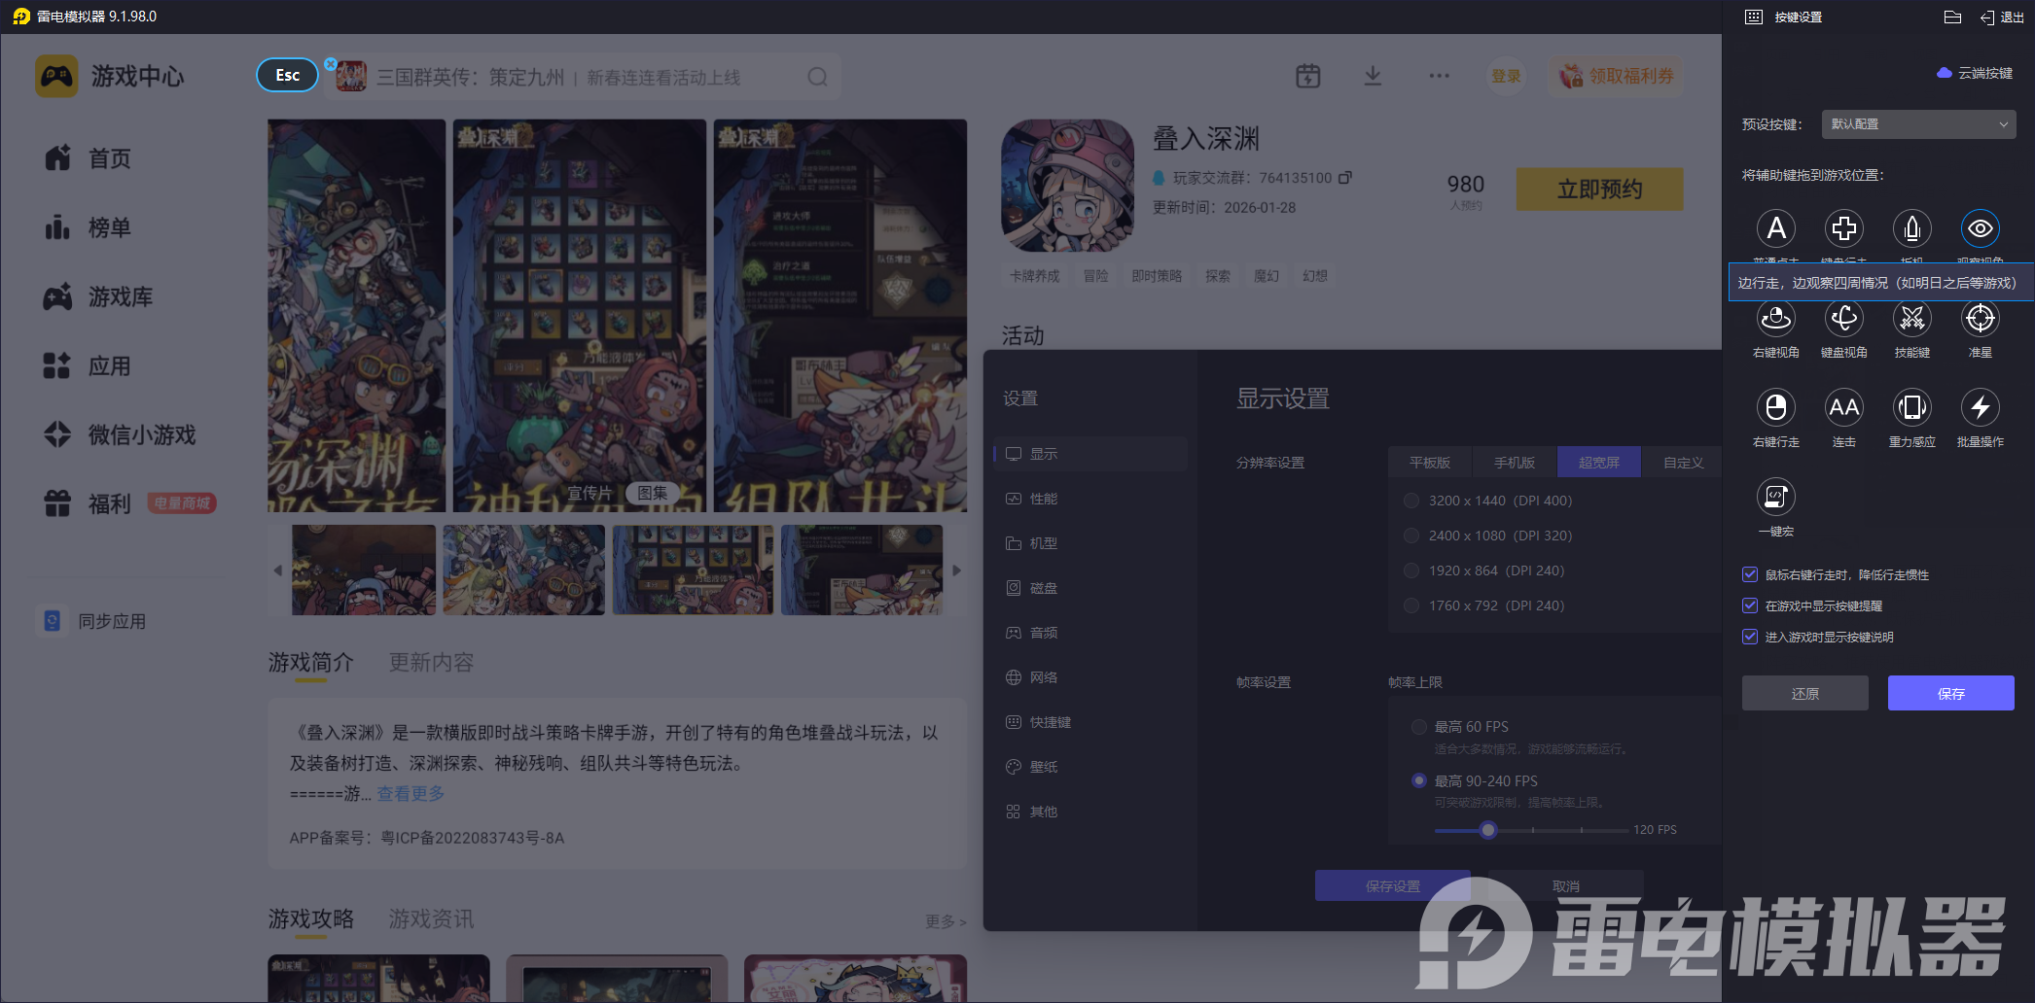
Task: Pick the 键盘视角 key icon
Action: coord(1844,318)
